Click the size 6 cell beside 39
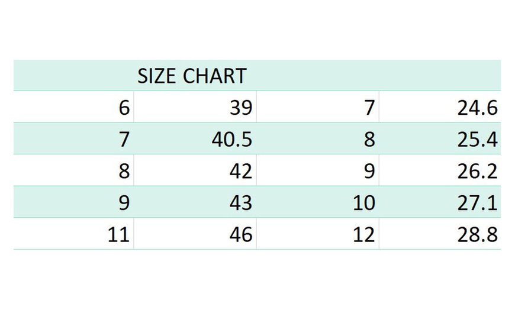The width and height of the screenshot is (515, 310). [124, 108]
